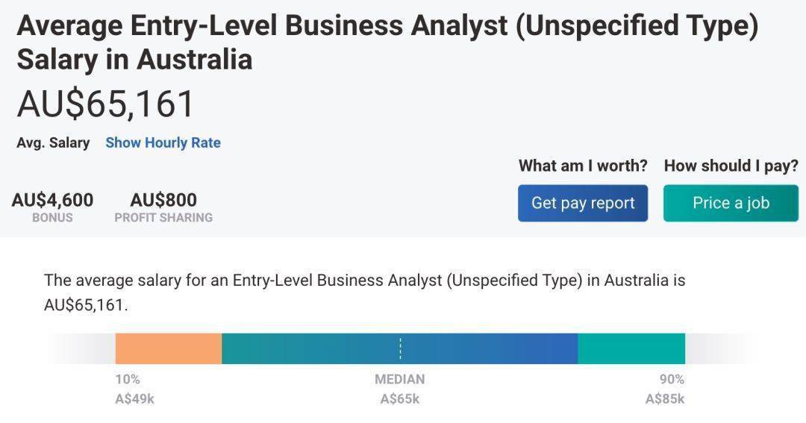Click the PROFIT SHARING caption
This screenshot has height=423, width=806.
pyautogui.click(x=163, y=217)
